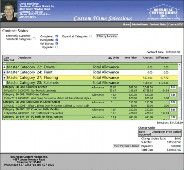Click the Contract Status page heading
This screenshot has height=170, width=184.
point(15,31)
